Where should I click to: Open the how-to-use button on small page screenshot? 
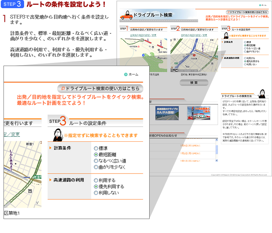247,12
